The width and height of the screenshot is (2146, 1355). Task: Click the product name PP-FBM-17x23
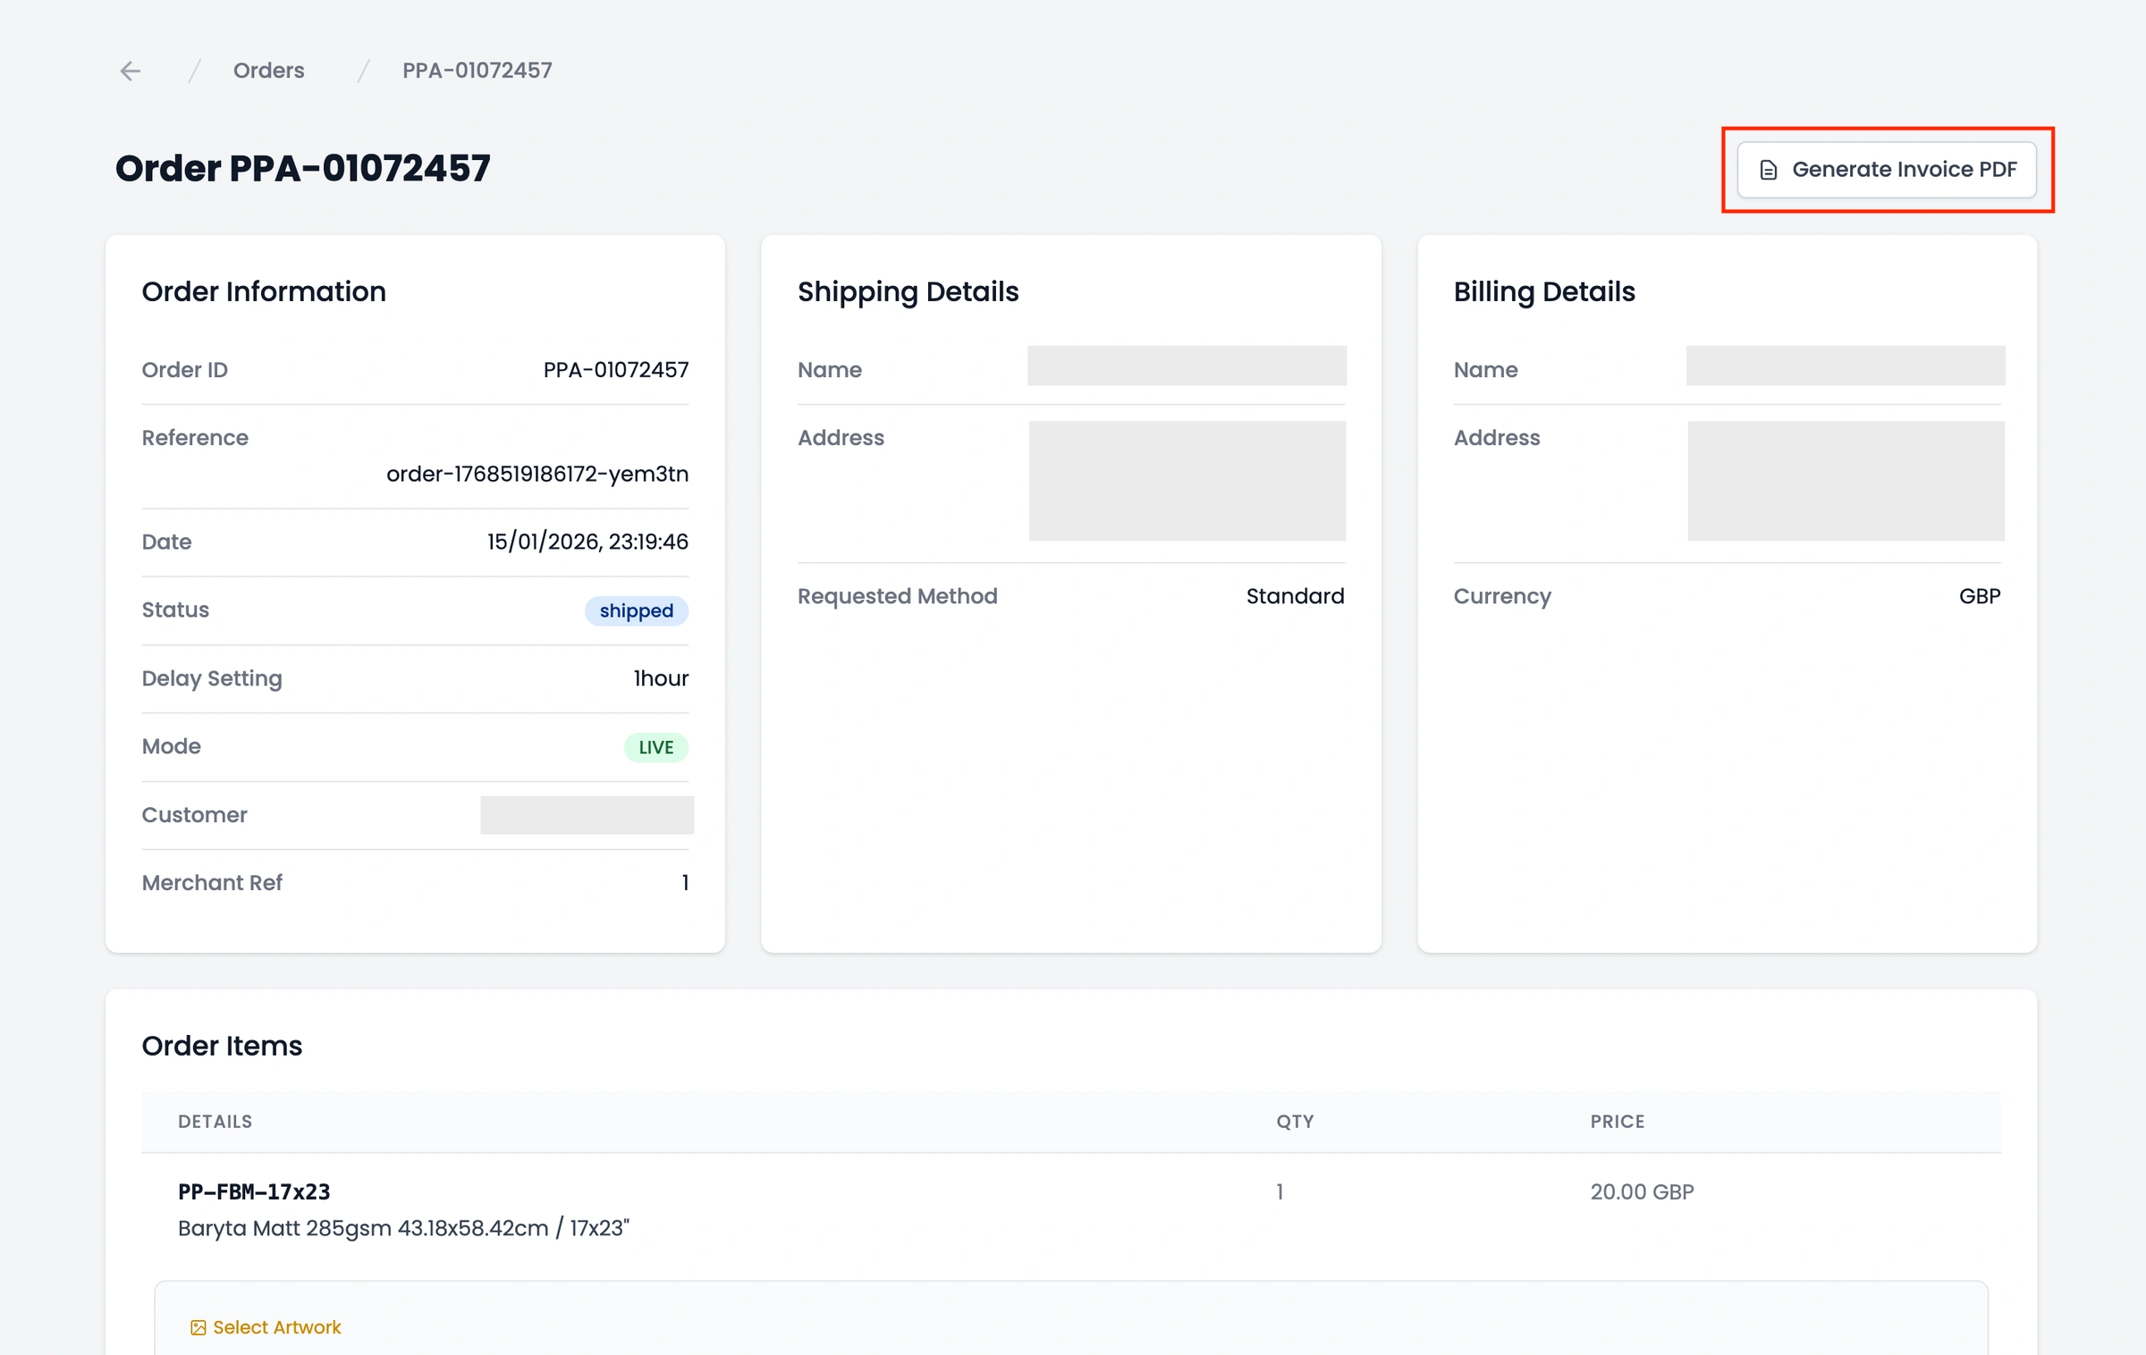tap(253, 1191)
